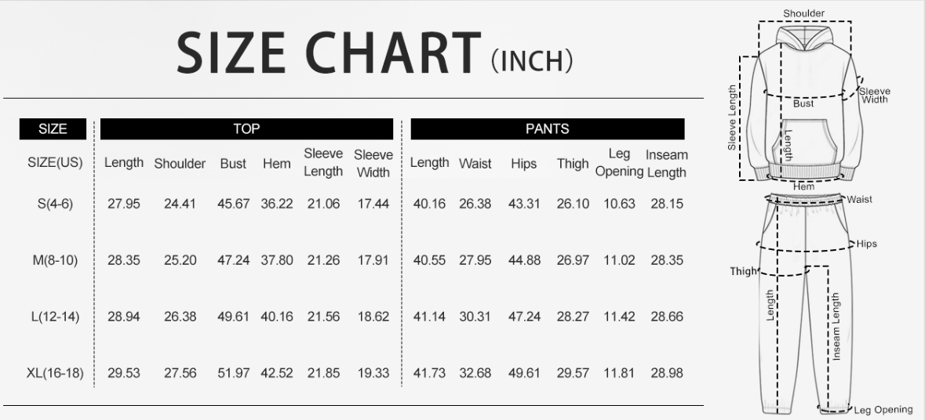Click the Shoulder column header in the table

[180, 164]
